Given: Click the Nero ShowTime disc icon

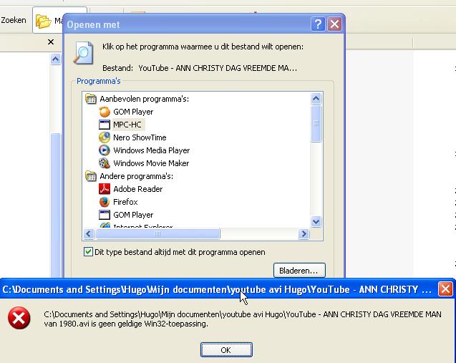Looking at the screenshot, I should [x=105, y=137].
